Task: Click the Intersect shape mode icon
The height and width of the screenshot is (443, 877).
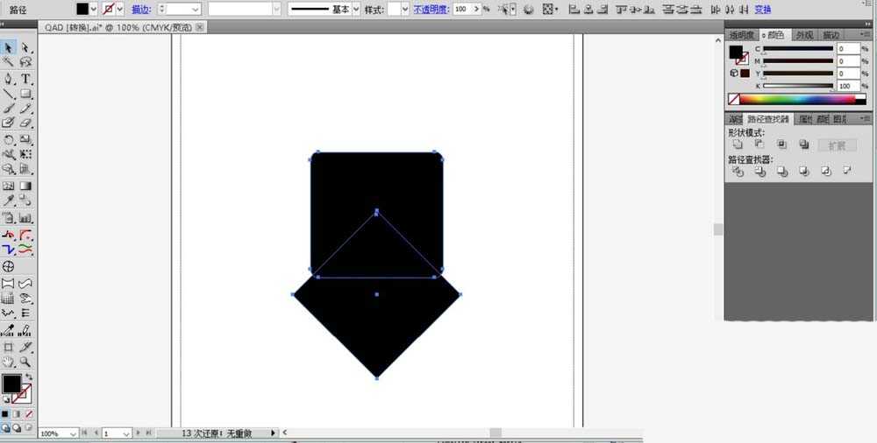Action: 781,144
